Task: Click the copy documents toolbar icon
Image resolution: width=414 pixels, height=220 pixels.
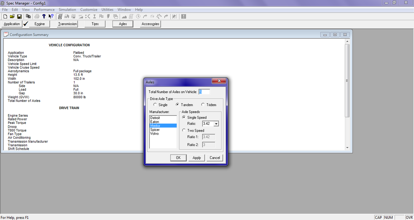Action: point(28,16)
